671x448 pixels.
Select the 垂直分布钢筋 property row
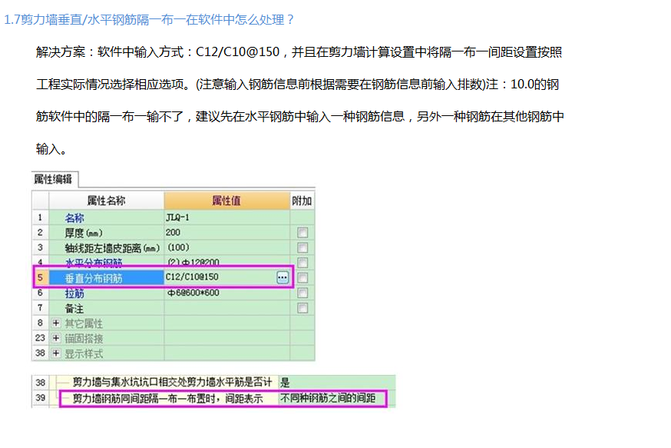coord(174,277)
